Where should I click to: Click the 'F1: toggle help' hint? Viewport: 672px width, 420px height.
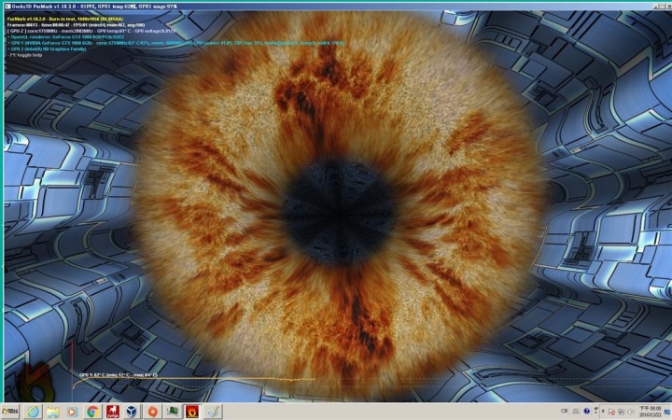25,55
